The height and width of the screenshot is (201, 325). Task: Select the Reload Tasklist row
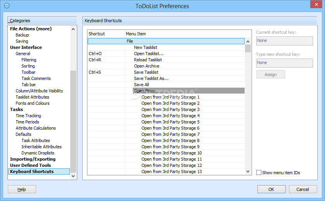pos(166,60)
